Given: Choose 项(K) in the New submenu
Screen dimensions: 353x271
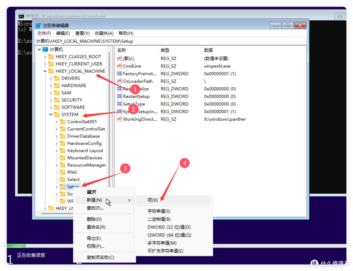Looking at the screenshot, I should [173, 200].
